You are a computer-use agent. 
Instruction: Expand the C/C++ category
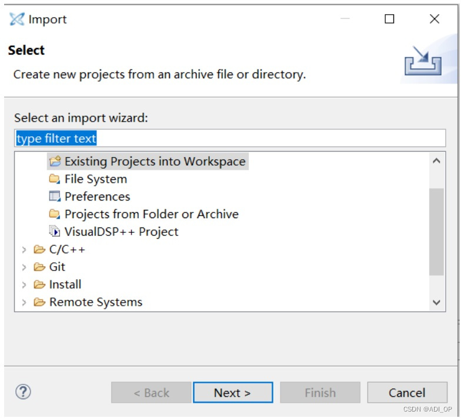pyautogui.click(x=24, y=250)
